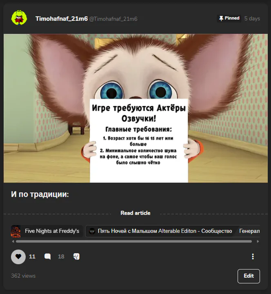Click the Five Nights at Freddy's game icon

click(x=16, y=231)
